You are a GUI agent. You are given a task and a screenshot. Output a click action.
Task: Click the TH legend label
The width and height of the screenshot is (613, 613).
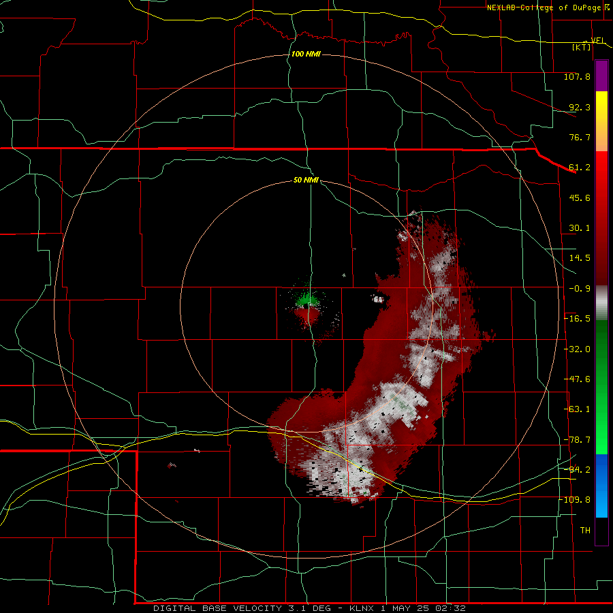[x=585, y=531]
